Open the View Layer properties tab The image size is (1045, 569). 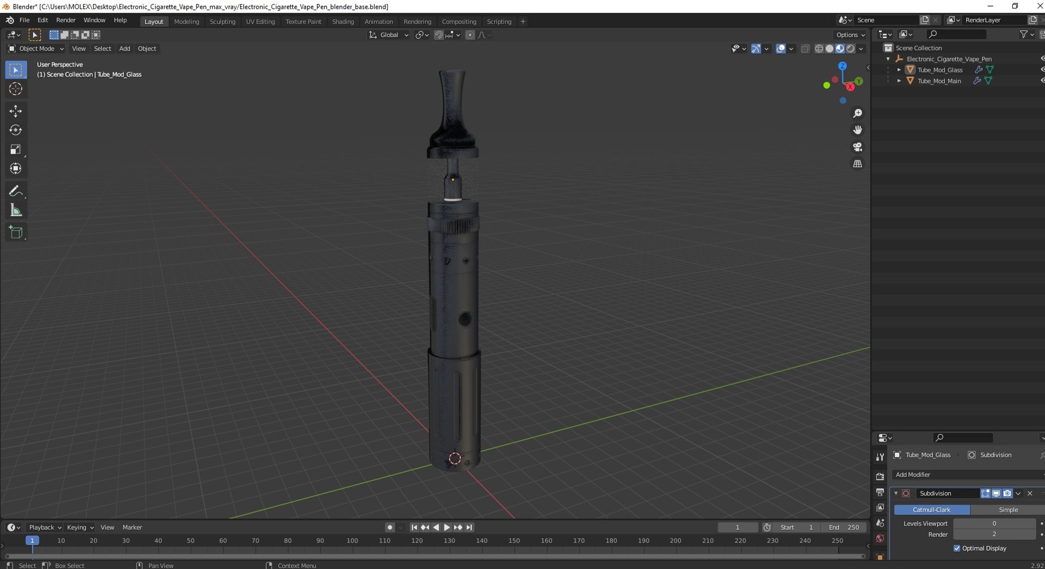880,507
